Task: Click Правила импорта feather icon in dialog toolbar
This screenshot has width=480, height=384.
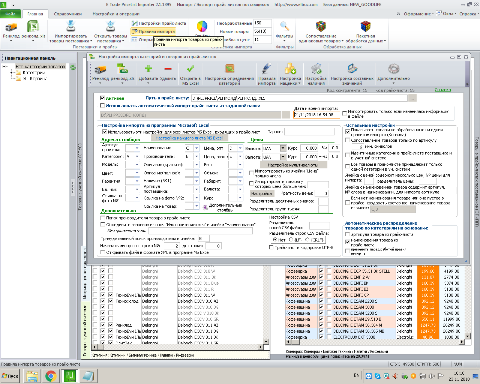Action: tap(267, 69)
